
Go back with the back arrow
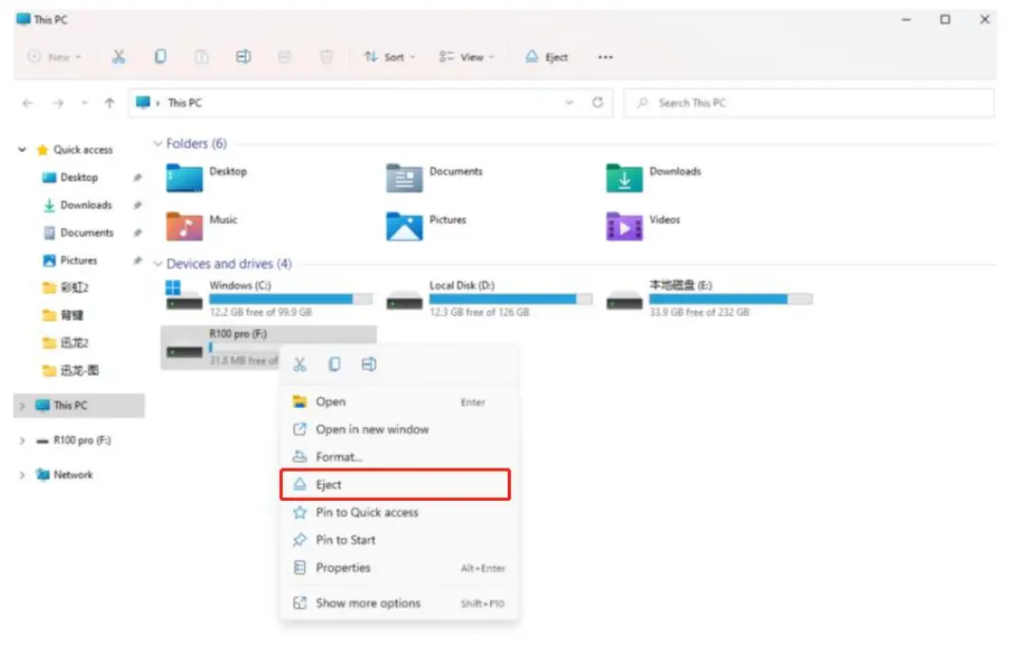pos(28,102)
